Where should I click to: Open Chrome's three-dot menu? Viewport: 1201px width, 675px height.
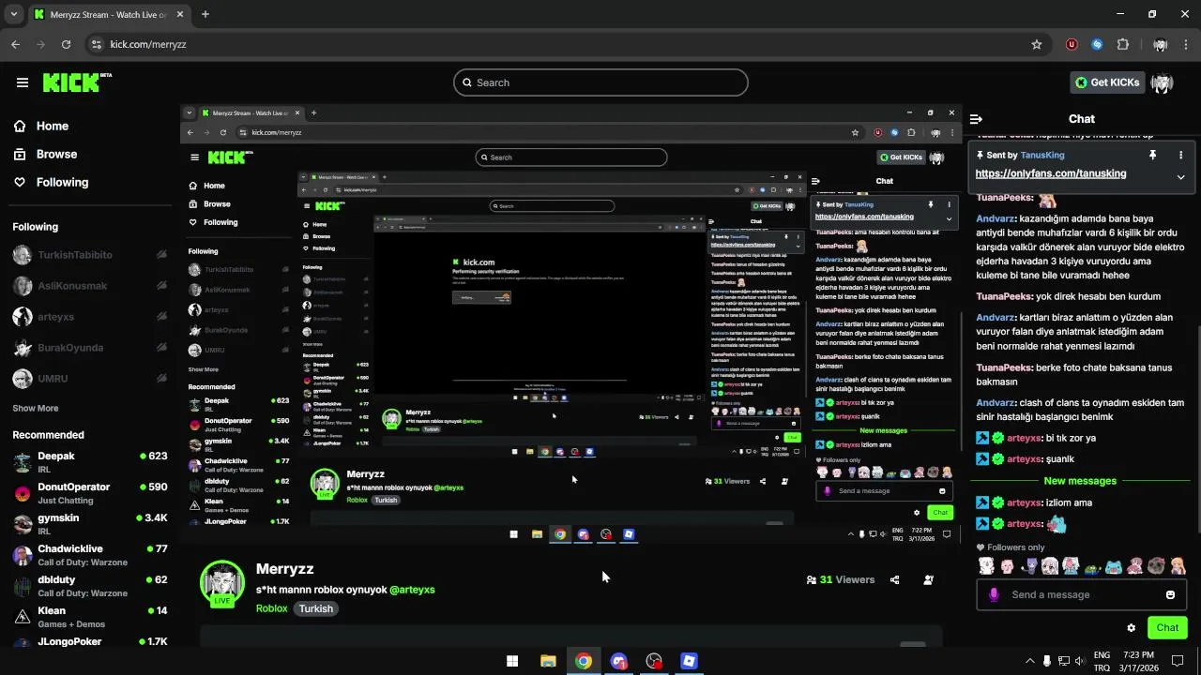pyautogui.click(x=1186, y=44)
